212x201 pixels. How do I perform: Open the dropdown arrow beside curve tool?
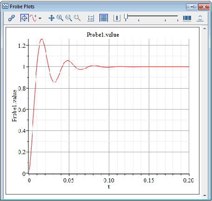[x=40, y=18]
